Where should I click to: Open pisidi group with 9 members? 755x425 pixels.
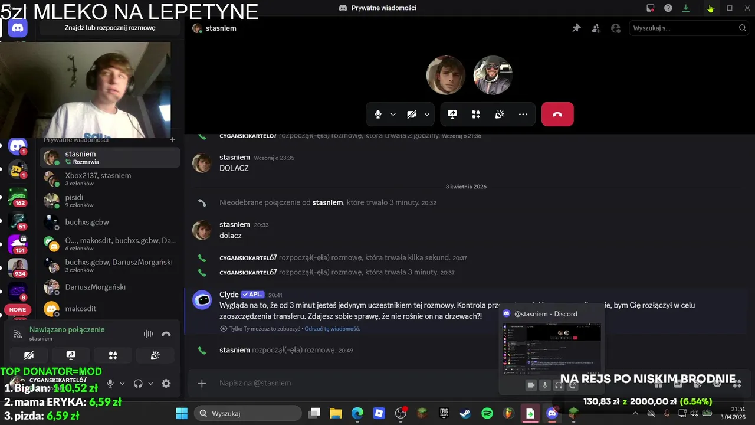point(110,201)
